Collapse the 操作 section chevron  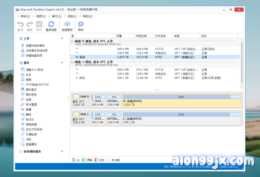coord(62,63)
